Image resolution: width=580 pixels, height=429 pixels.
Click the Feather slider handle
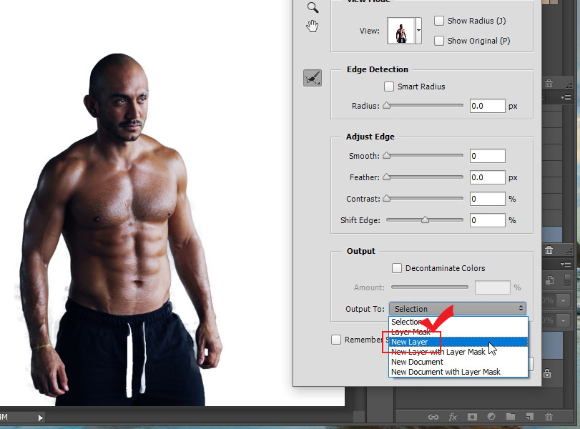(x=386, y=177)
